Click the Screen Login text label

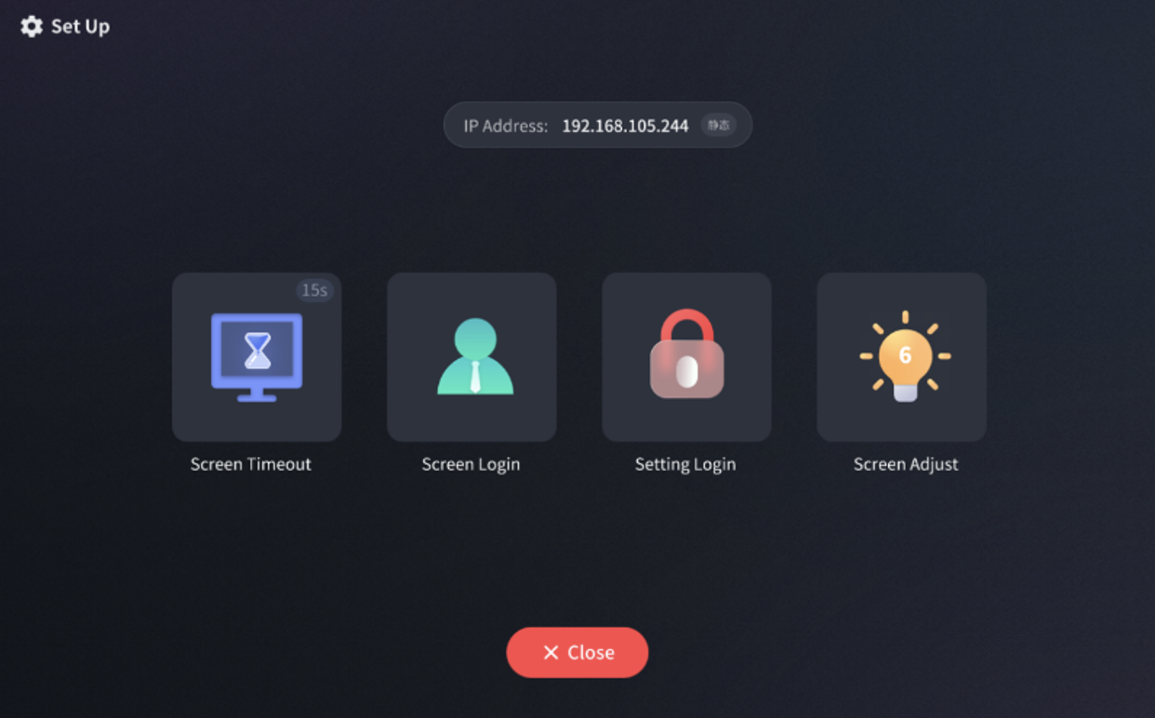(471, 464)
